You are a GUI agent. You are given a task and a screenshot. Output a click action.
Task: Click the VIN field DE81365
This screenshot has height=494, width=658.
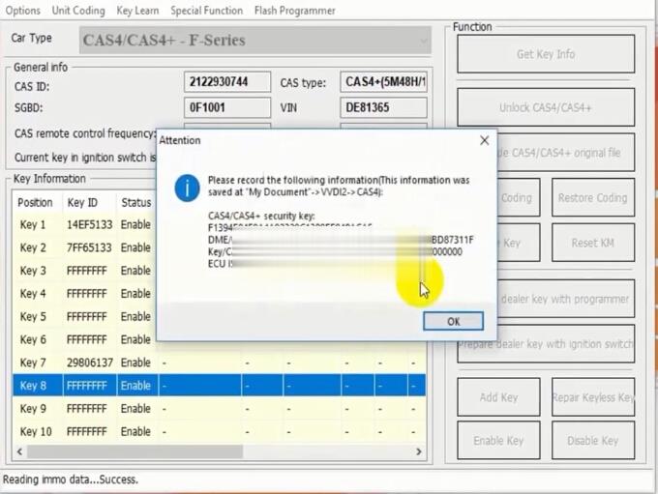[383, 107]
